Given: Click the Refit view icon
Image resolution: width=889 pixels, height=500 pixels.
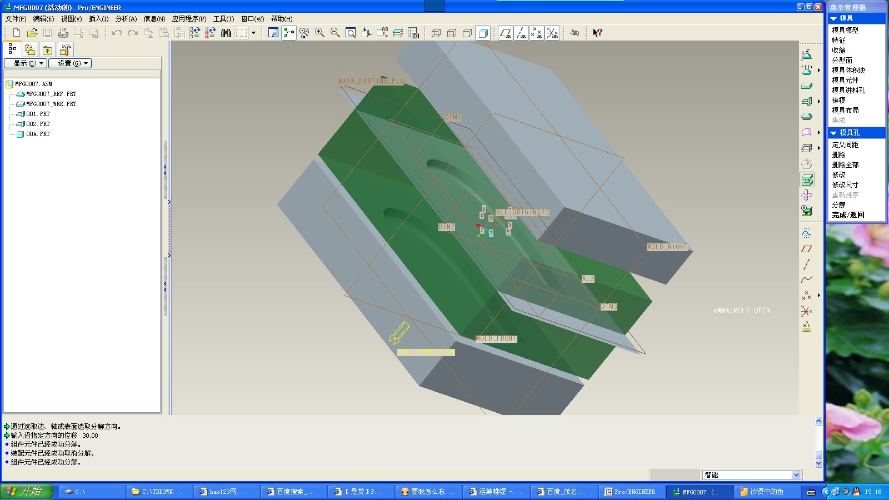Looking at the screenshot, I should pyautogui.click(x=351, y=33).
